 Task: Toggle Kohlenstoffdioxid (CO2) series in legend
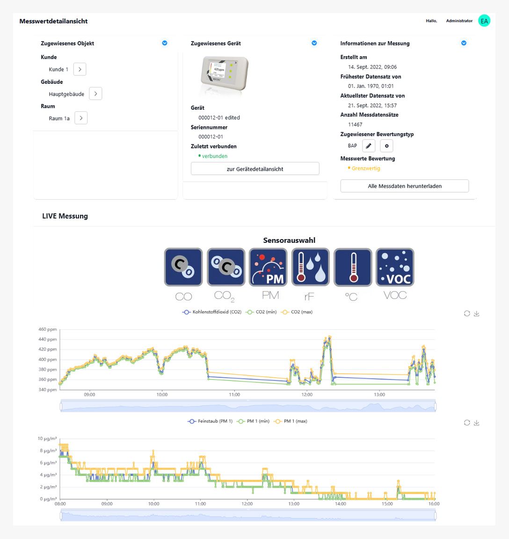tap(212, 312)
